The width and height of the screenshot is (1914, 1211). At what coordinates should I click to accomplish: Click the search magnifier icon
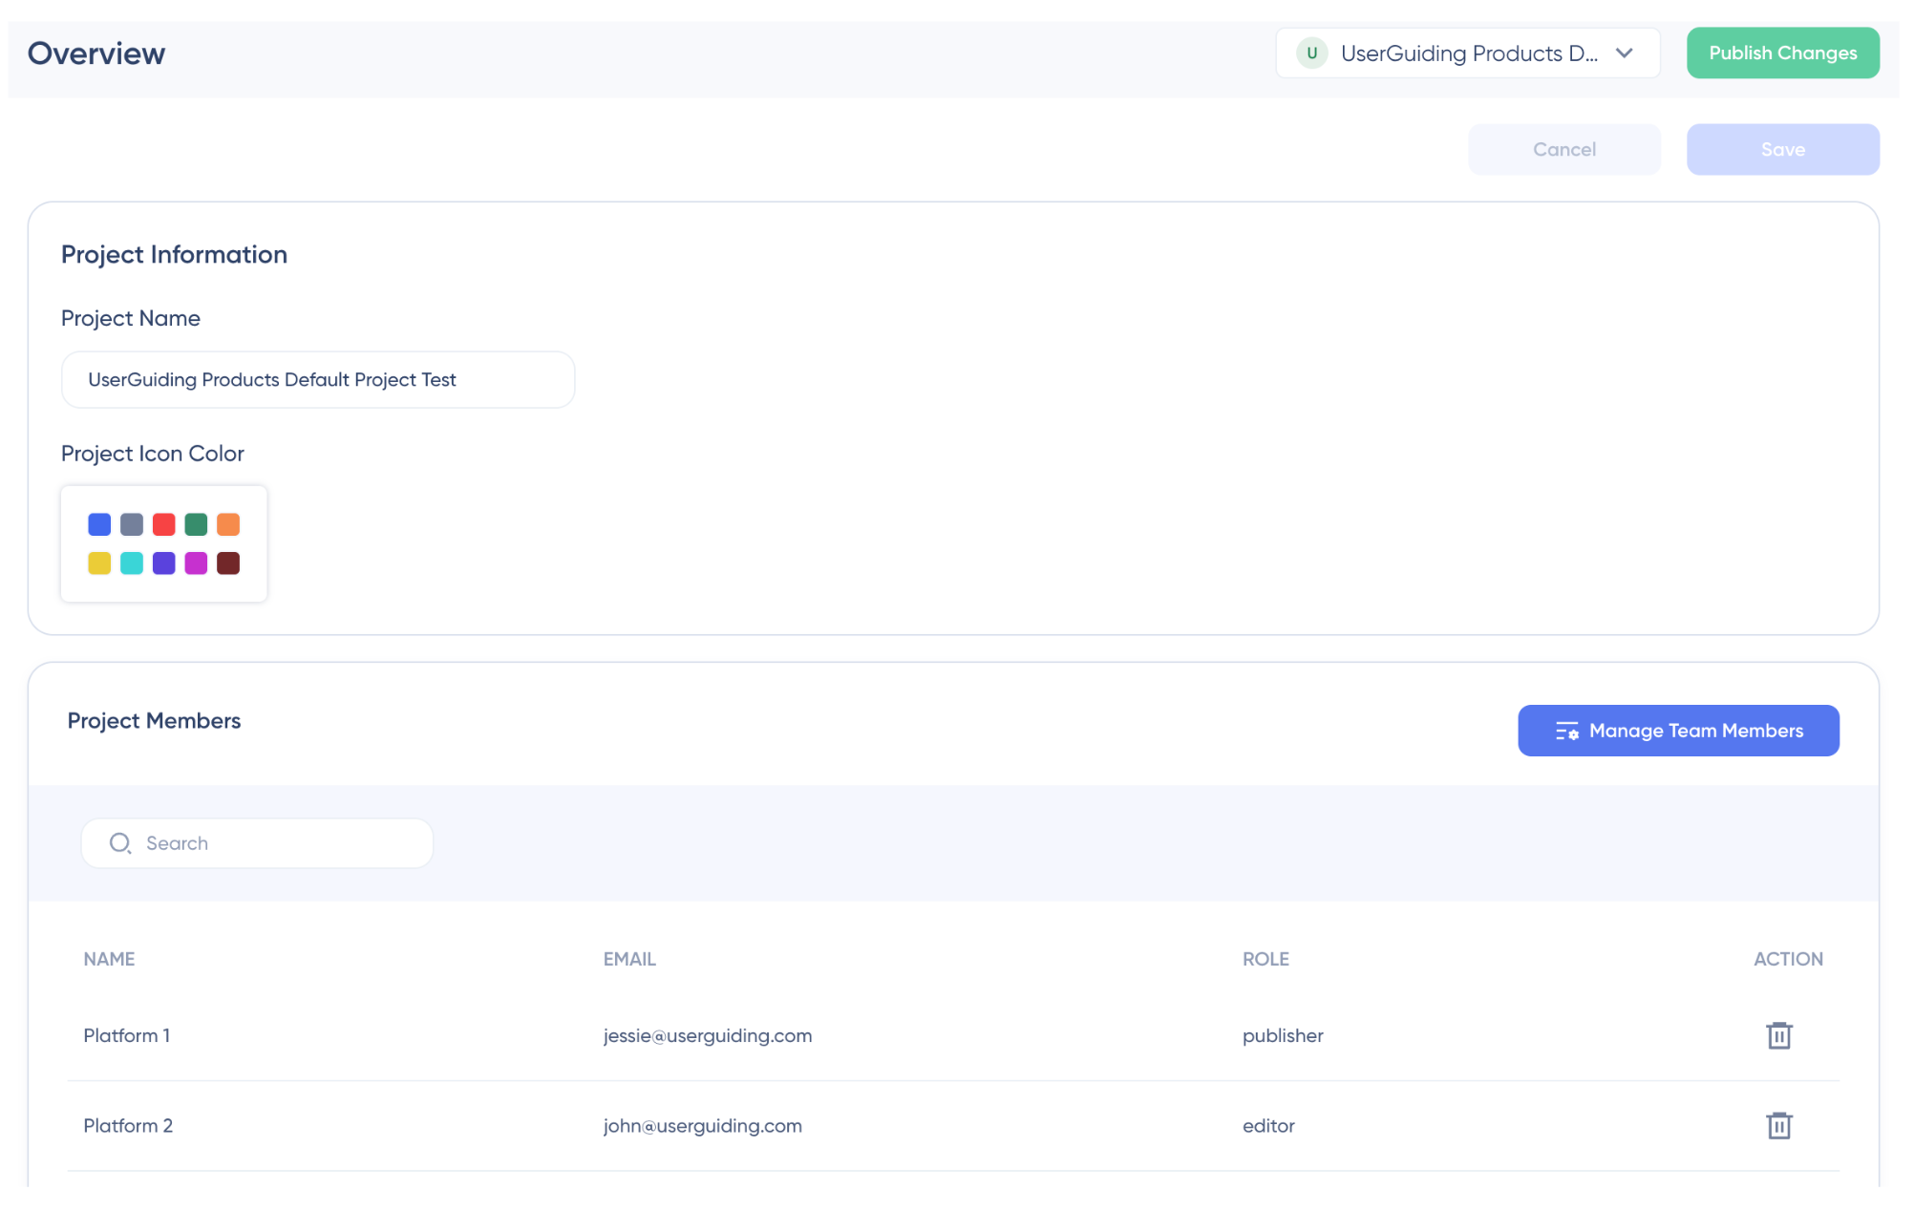[120, 843]
